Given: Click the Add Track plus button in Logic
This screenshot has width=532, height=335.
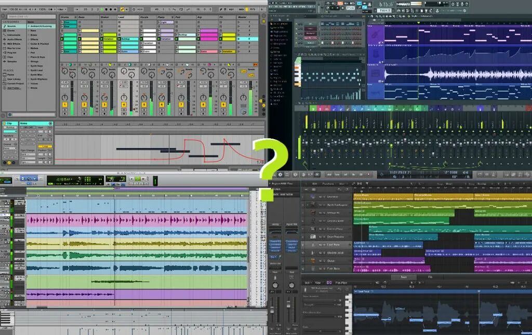Looking at the screenshot, I should (x=305, y=190).
